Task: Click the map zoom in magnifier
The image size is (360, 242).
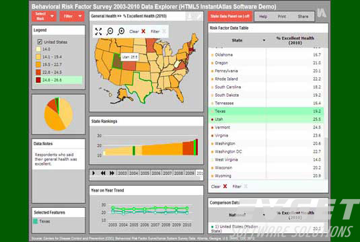Action: tap(121, 31)
